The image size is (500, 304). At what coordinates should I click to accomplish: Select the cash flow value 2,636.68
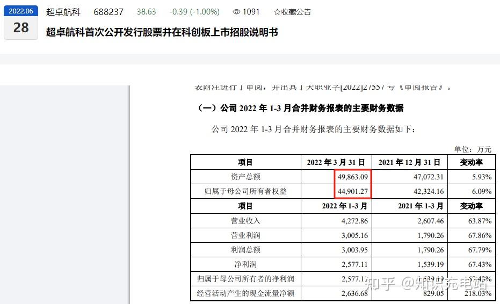pos(354,293)
